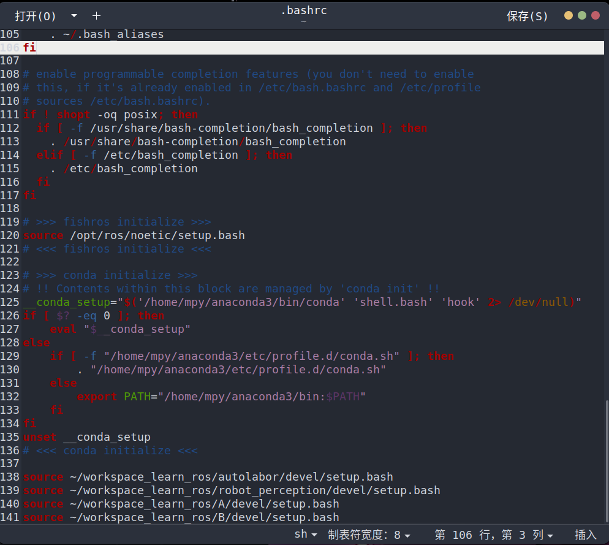Click line number 125 in the gutter
Image resolution: width=609 pixels, height=545 pixels.
coord(10,302)
